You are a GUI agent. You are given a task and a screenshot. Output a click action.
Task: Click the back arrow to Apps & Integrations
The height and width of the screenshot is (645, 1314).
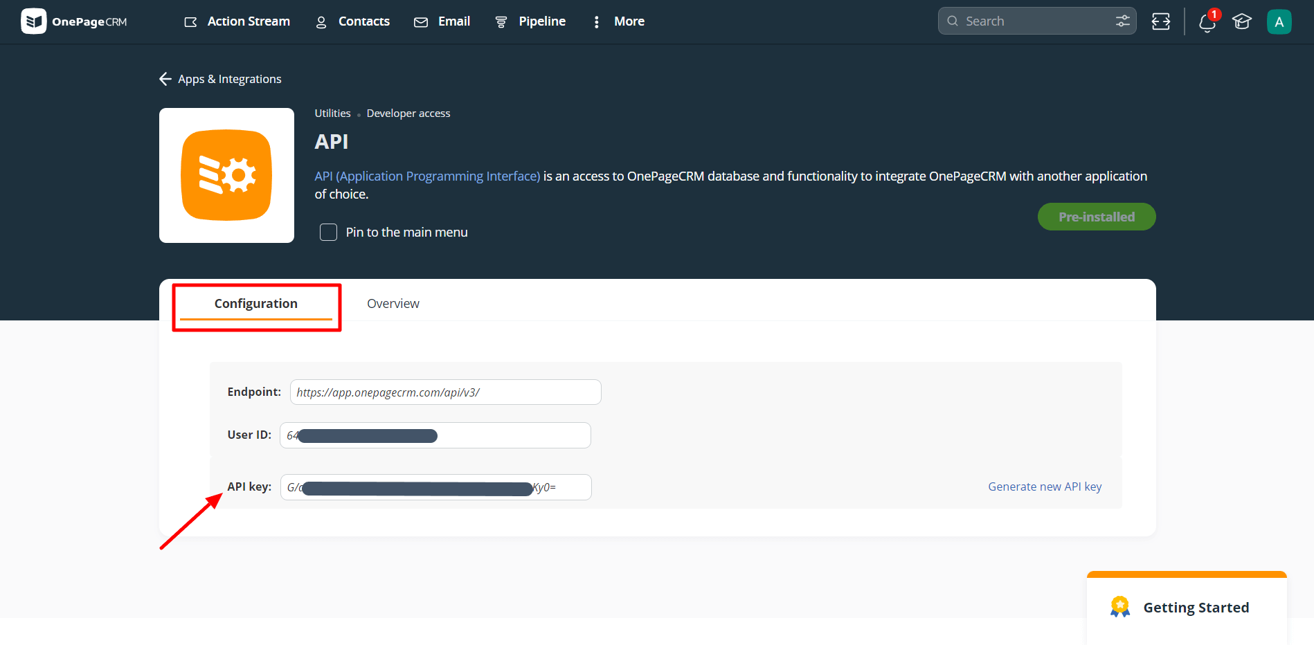[165, 79]
